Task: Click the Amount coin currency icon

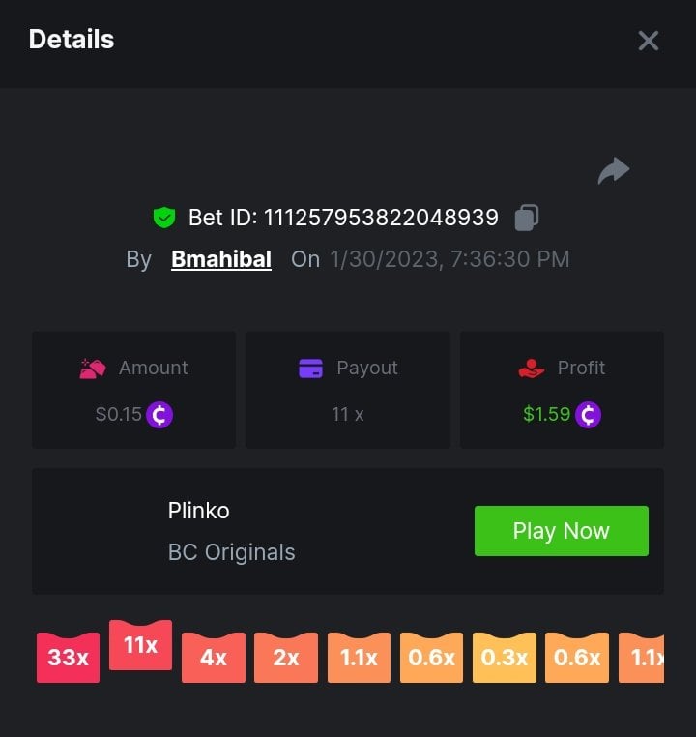Action: (x=159, y=415)
